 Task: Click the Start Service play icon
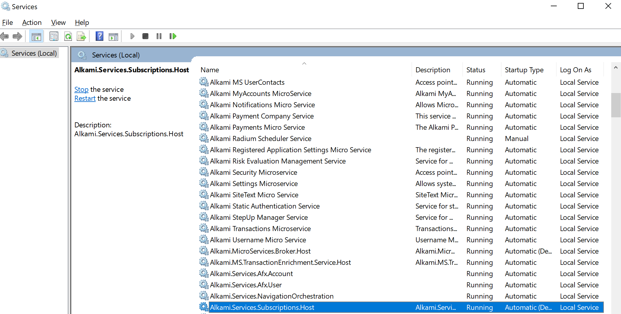pos(132,36)
